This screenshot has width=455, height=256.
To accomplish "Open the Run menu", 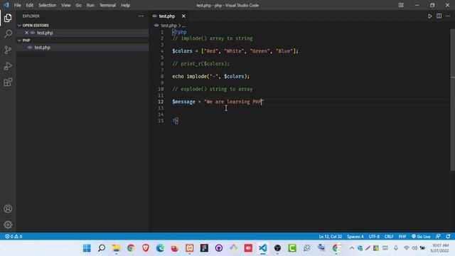I will 90,5.
